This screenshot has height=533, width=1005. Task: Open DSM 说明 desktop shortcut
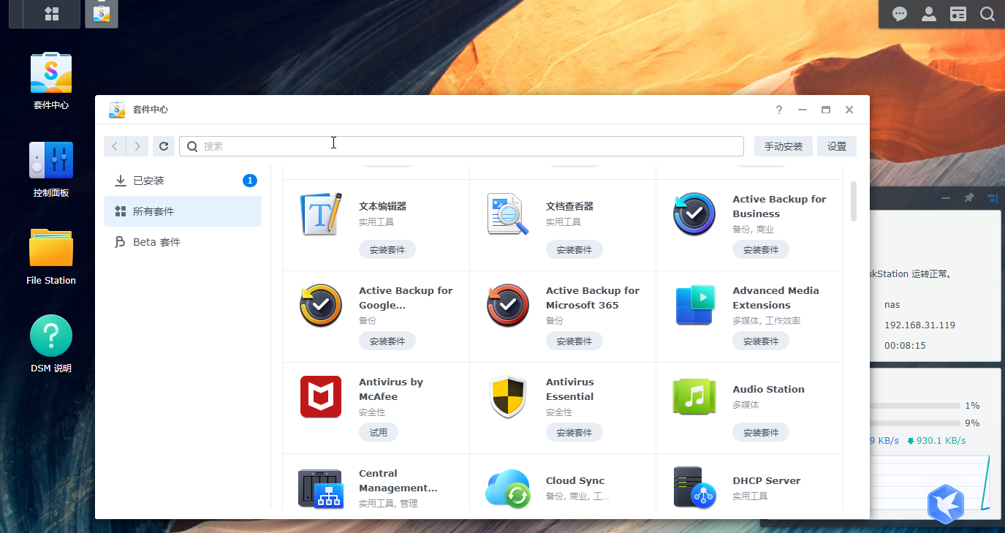(51, 344)
